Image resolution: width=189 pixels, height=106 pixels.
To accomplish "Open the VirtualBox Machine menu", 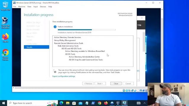I will click(x=22, y=6).
